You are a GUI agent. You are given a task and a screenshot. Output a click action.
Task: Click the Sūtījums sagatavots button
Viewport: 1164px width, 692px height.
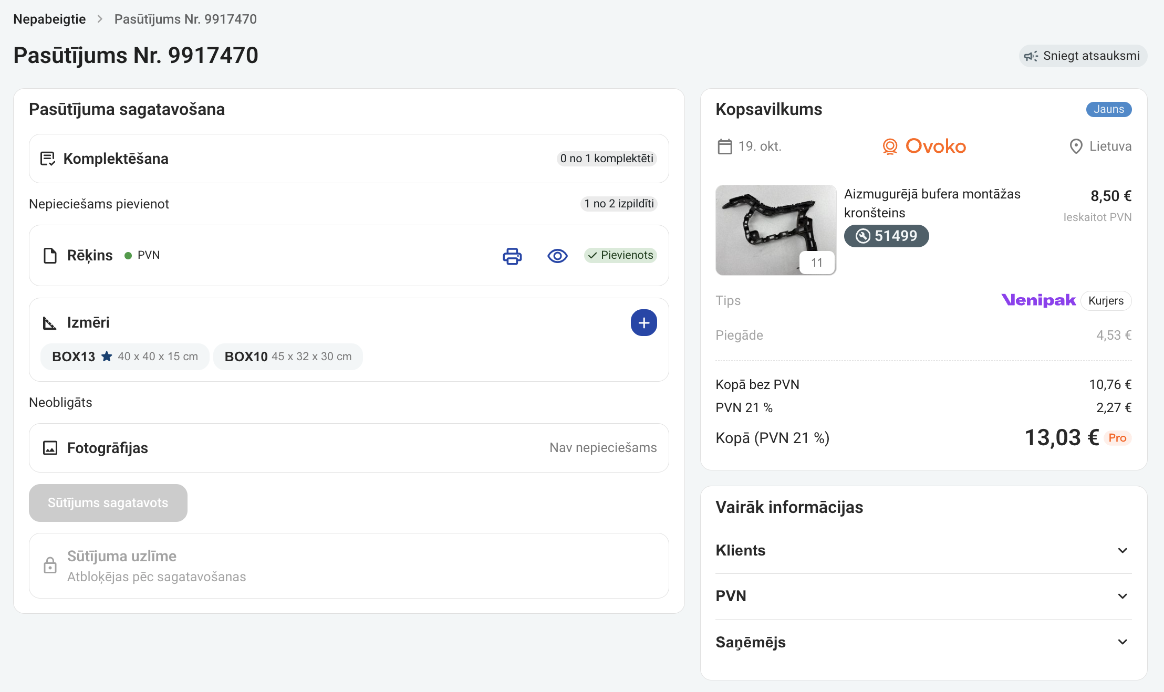108,503
